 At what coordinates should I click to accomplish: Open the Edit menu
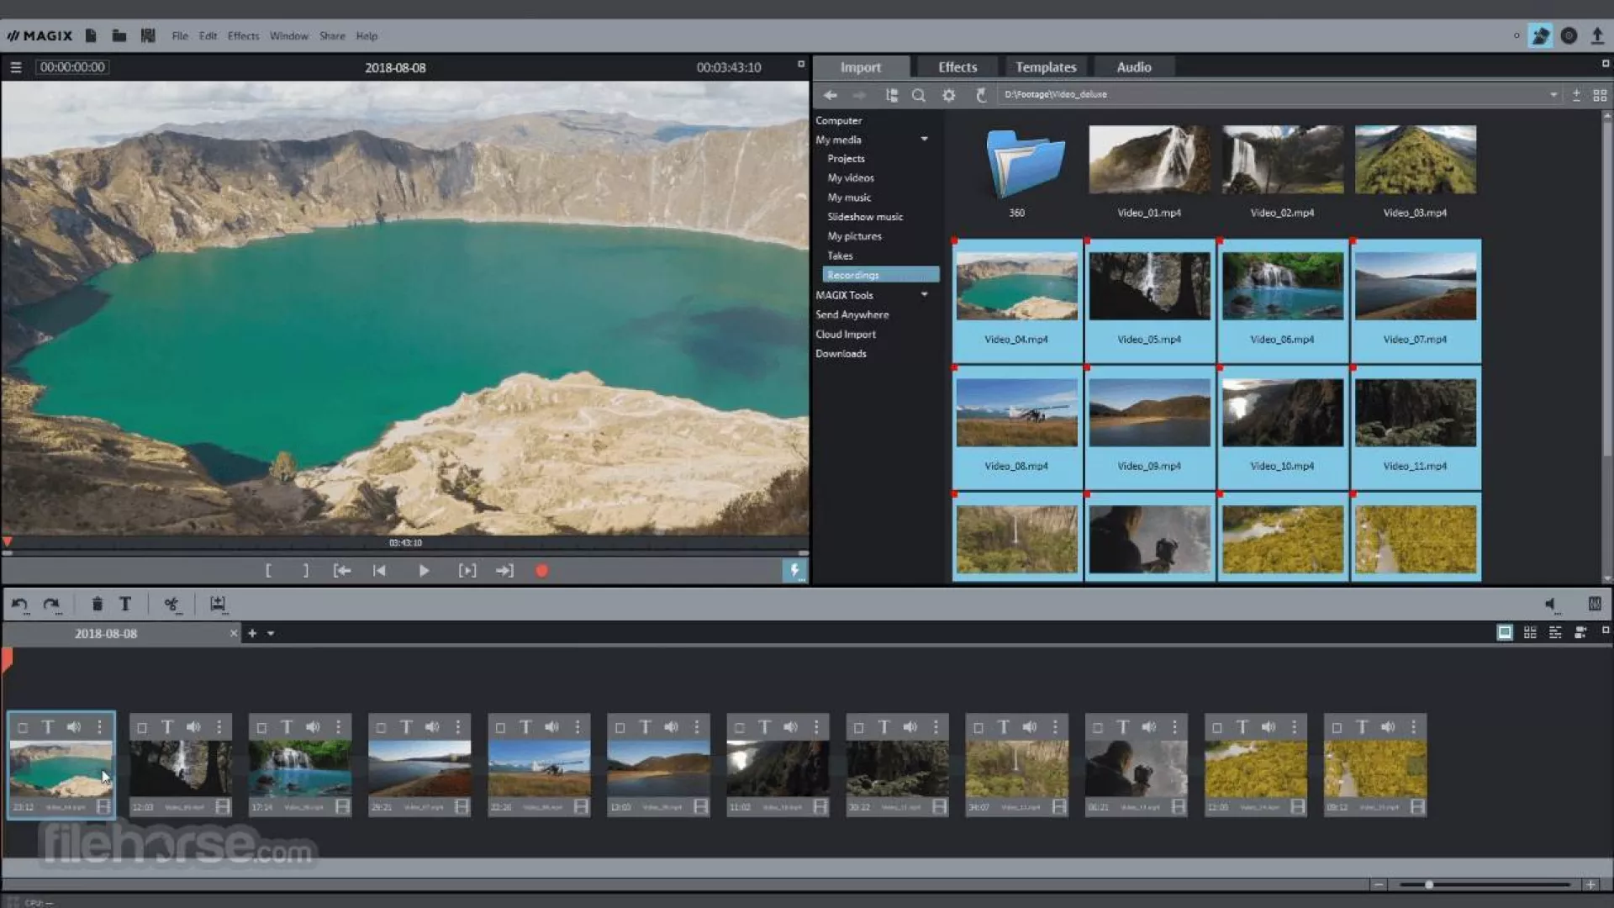208,36
